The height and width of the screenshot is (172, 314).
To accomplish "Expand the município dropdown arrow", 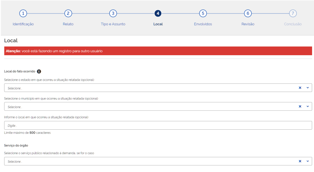I will [308, 106].
